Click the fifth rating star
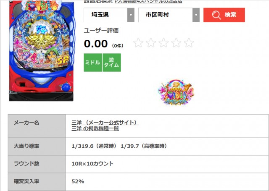Screen dimensions: 269x191 pyautogui.click(x=189, y=43)
